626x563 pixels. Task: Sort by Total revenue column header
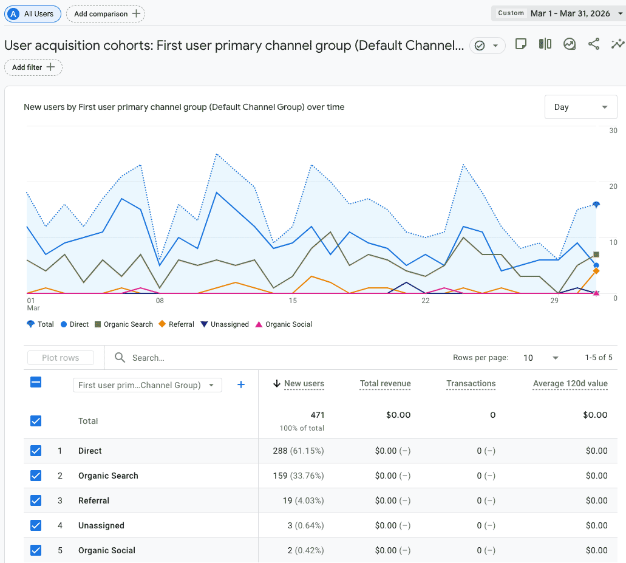tap(385, 383)
